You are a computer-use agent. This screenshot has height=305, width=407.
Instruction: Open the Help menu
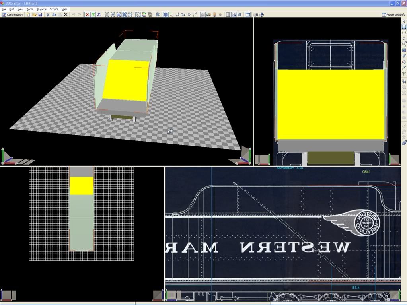point(64,9)
